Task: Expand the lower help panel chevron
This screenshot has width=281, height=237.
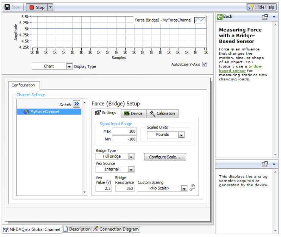Action: (x=274, y=164)
